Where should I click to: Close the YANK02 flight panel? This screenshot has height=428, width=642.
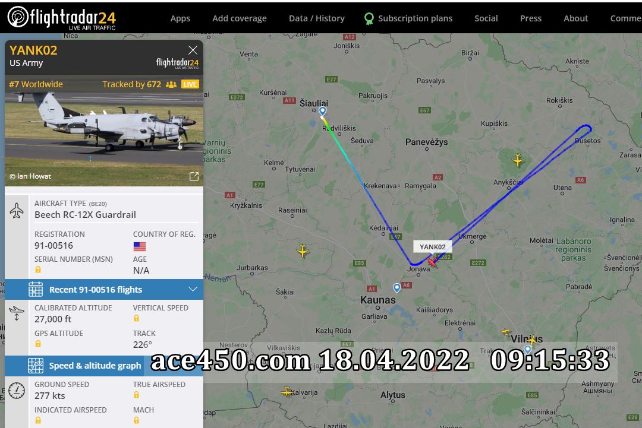point(193,50)
